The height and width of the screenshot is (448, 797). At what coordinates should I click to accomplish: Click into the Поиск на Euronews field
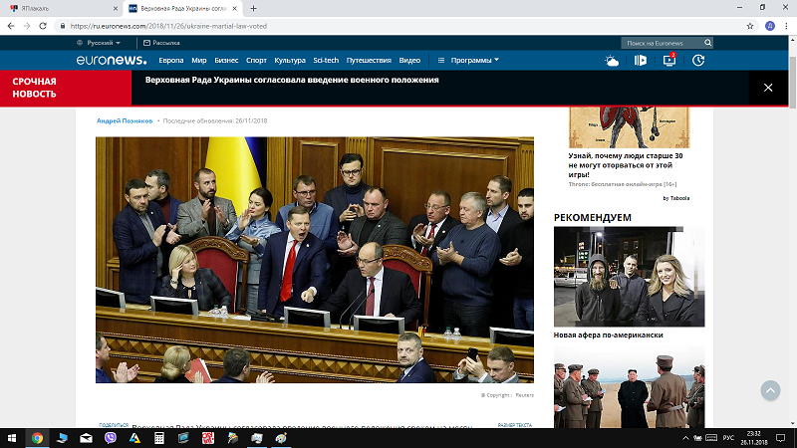[x=662, y=43]
